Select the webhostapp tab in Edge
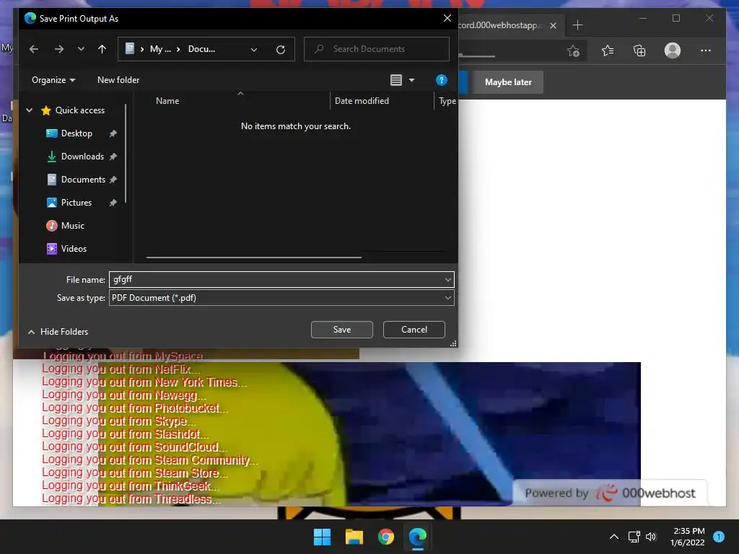739x554 pixels. click(x=501, y=25)
